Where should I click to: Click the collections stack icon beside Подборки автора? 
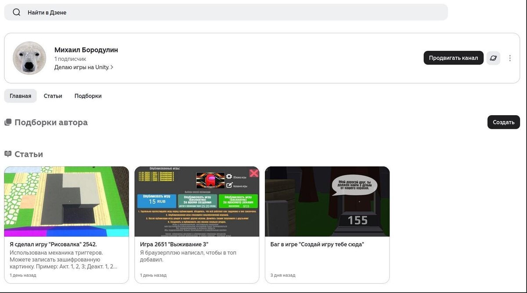pyautogui.click(x=8, y=122)
